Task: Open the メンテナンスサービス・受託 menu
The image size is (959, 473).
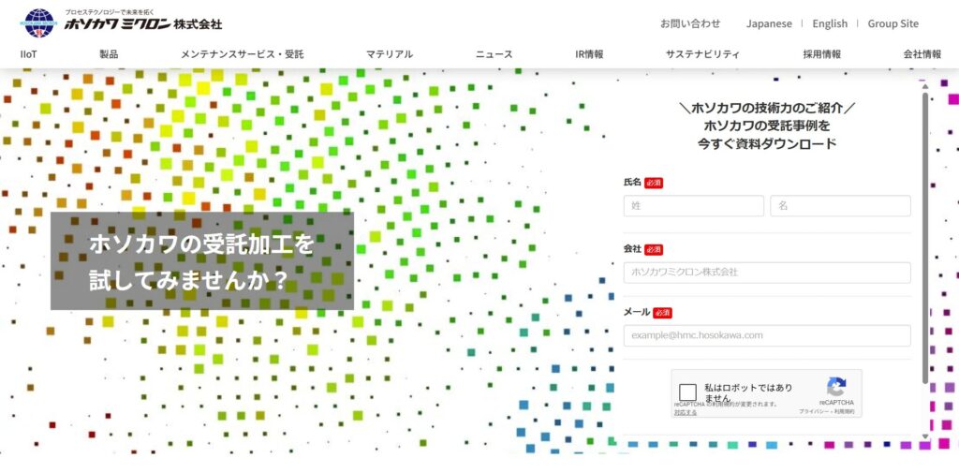Action: point(242,53)
